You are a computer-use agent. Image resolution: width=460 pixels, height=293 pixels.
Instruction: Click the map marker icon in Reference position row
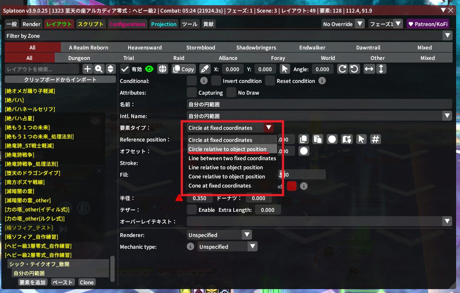coord(346,139)
